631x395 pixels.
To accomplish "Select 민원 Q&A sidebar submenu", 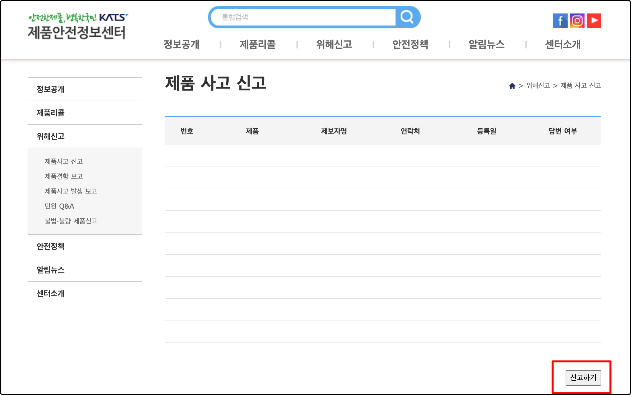I will point(59,206).
